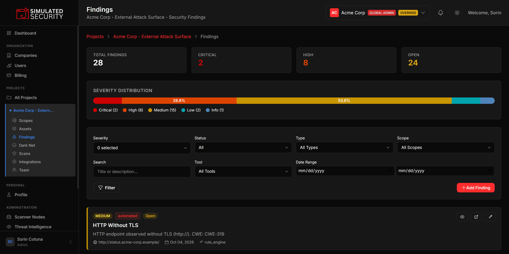Viewport: 509px width, 254px height.
Task: Toggle the light/dark theme sun icon
Action: click(457, 13)
